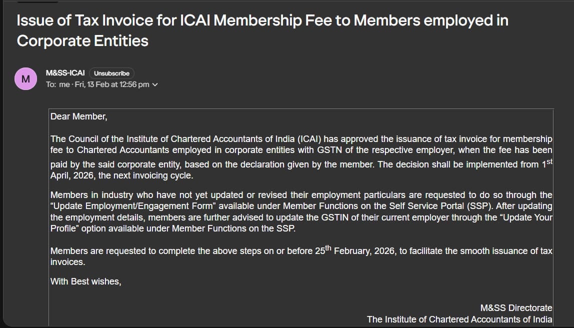Screen dimensions: 574x328
Task: Click the M&SS-ICAI sender name
Action: point(65,73)
